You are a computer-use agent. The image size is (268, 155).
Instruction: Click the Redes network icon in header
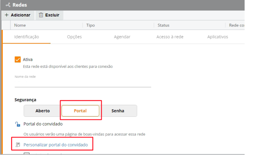[x=8, y=5]
